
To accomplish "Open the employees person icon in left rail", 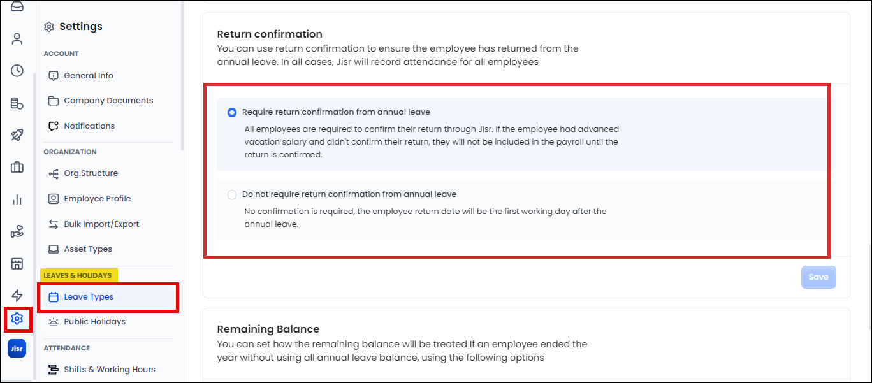I will click(x=17, y=39).
